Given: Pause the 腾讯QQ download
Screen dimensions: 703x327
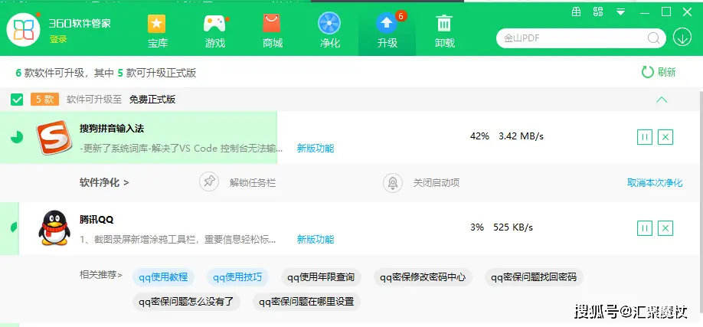Looking at the screenshot, I should (645, 228).
